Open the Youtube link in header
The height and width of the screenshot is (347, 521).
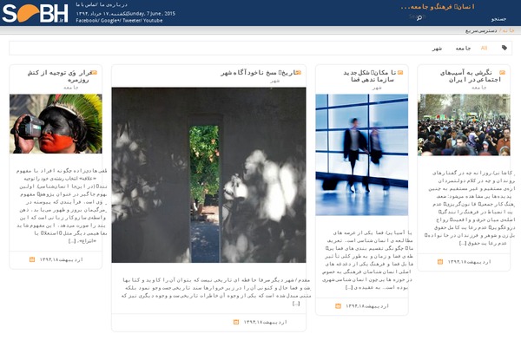(x=153, y=20)
